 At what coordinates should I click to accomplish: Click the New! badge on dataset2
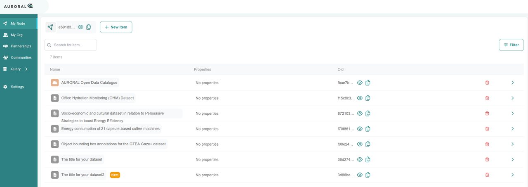pyautogui.click(x=115, y=175)
